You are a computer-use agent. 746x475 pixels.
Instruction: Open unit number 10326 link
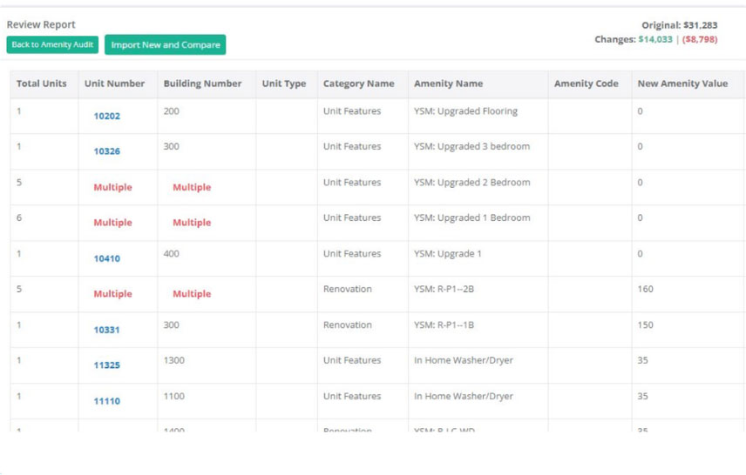pos(106,151)
